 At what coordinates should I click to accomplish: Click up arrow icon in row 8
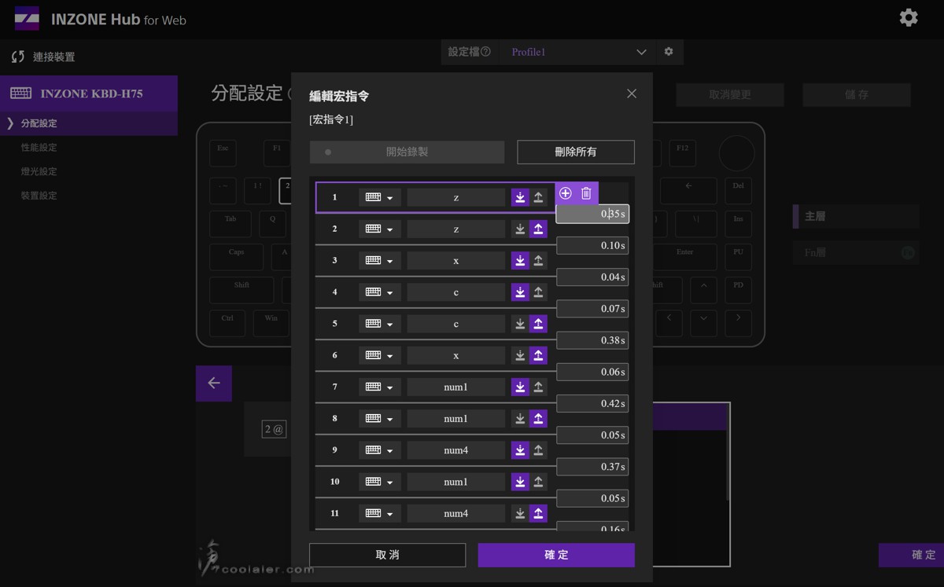tap(538, 419)
